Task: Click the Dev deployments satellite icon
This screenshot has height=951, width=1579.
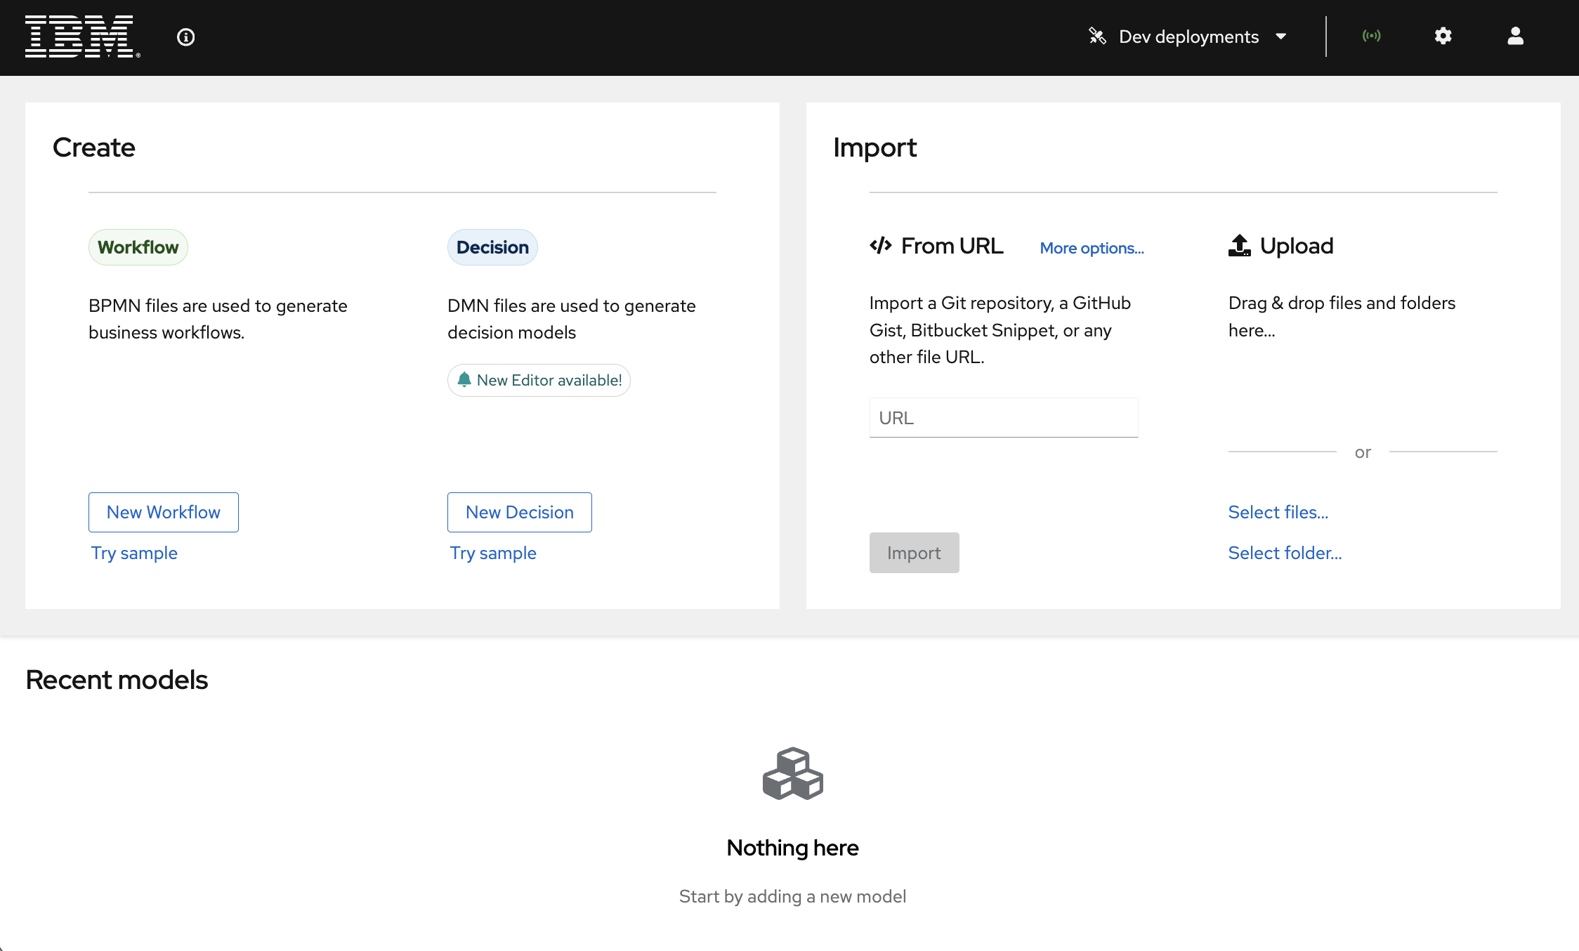Action: tap(1097, 36)
